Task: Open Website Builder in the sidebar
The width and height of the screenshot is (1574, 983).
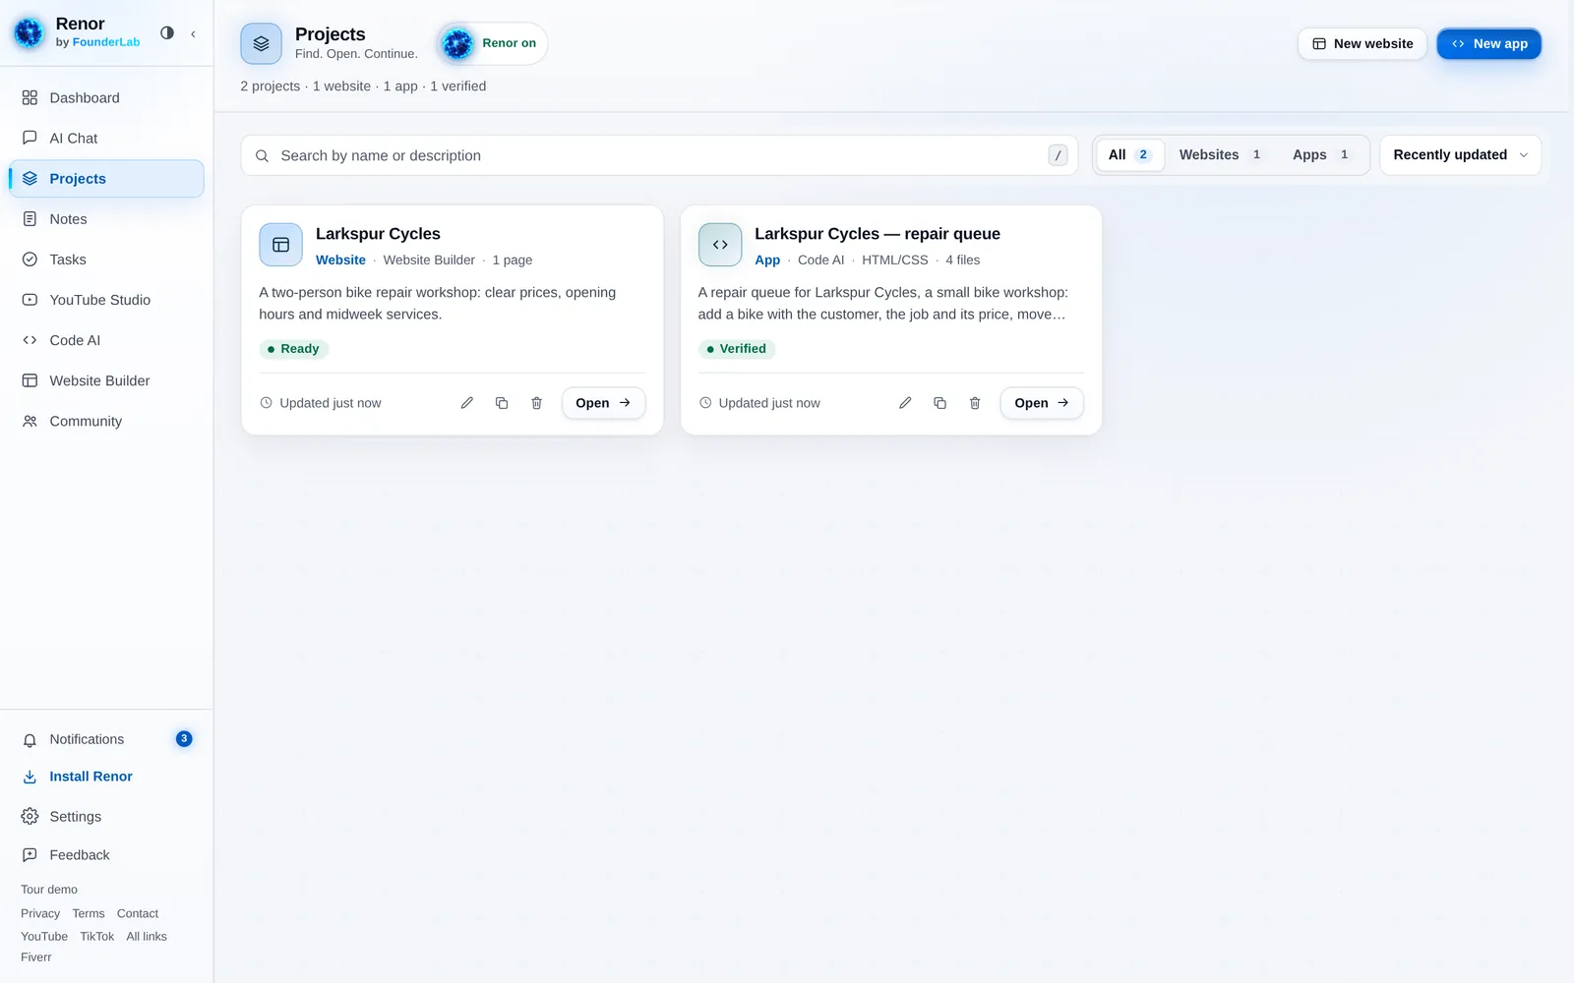Action: pos(106,380)
